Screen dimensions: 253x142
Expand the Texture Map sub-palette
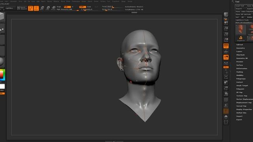242,96
